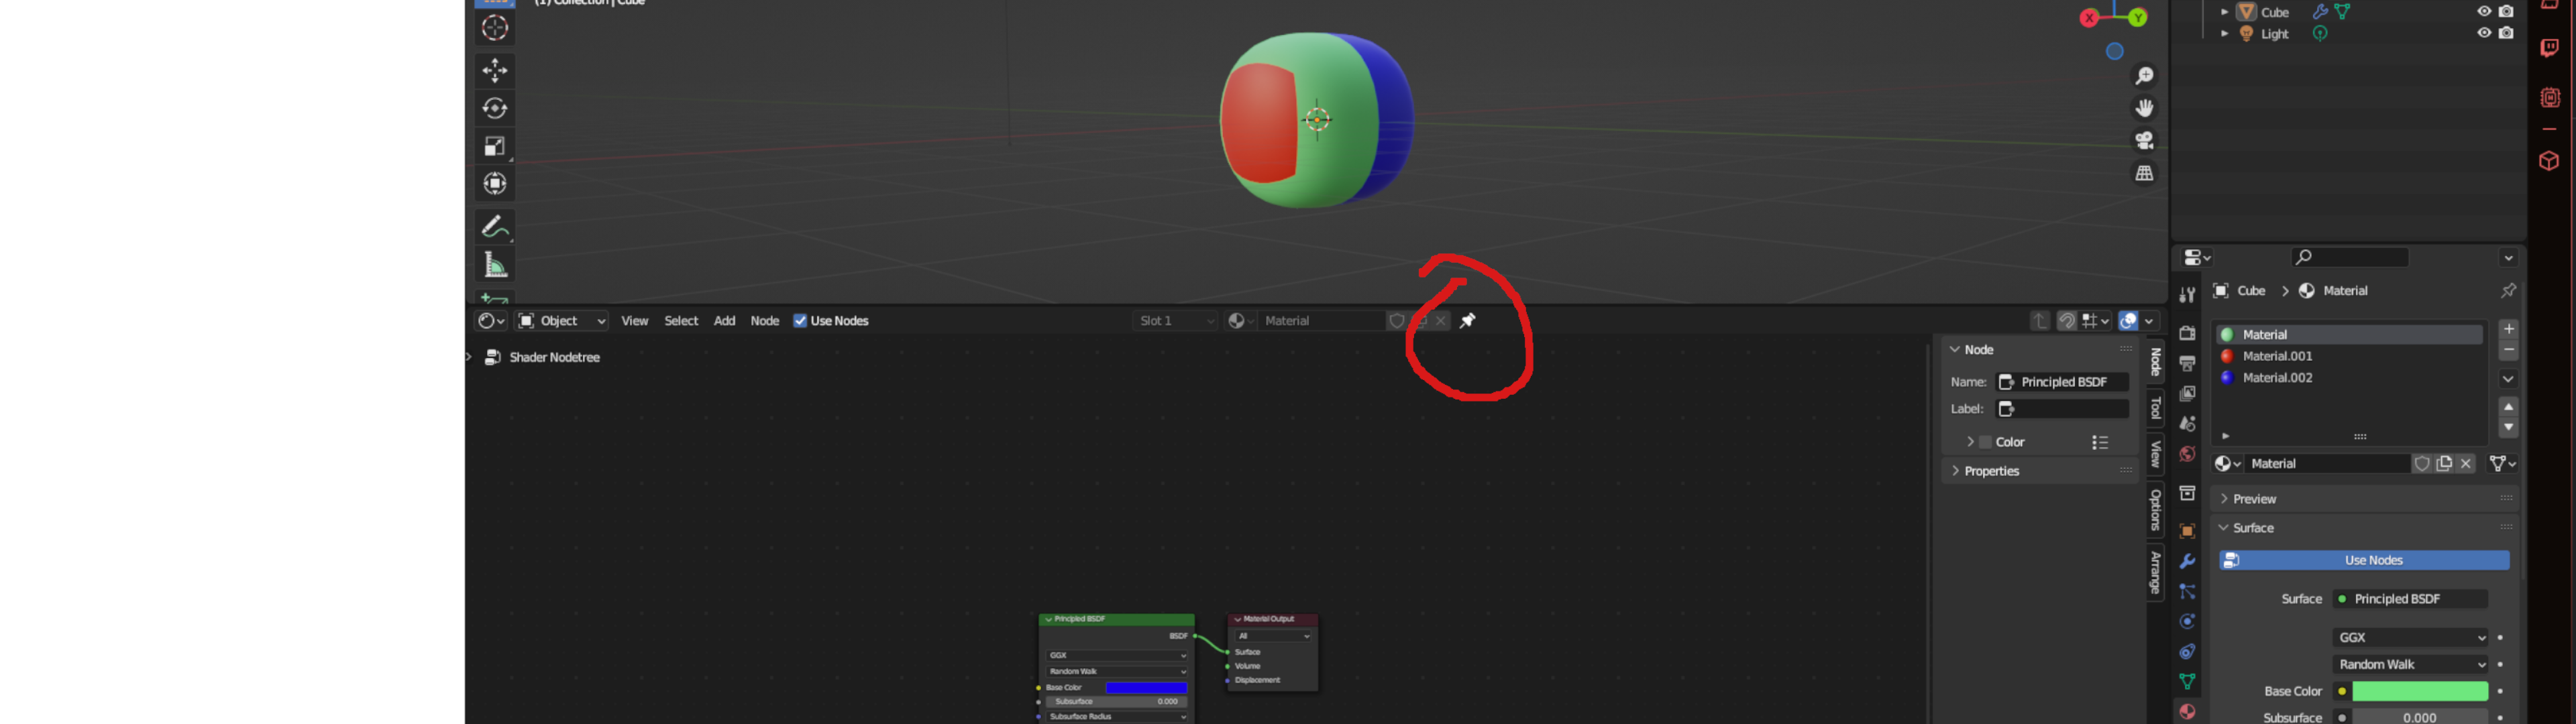The image size is (2576, 724).
Task: Click the zoom magnifier in viewport
Action: click(2144, 76)
